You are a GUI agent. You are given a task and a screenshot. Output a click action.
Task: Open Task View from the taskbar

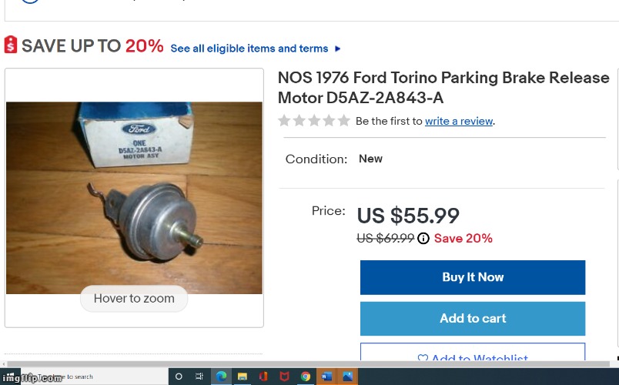[199, 377]
